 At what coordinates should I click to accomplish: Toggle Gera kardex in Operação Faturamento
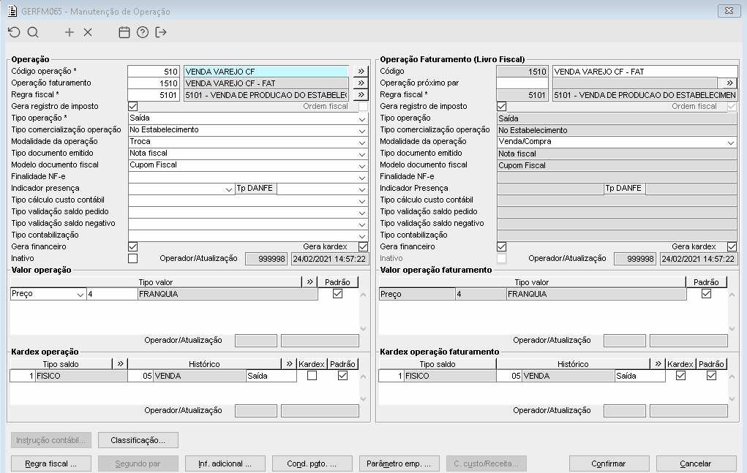(732, 246)
